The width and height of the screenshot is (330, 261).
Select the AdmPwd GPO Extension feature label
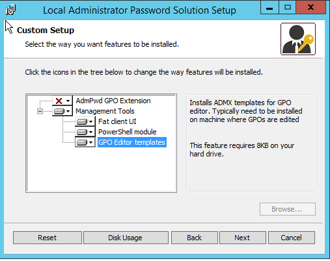pos(113,101)
